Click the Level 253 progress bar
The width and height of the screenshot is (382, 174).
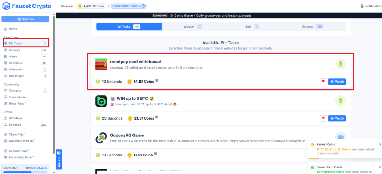(25, 172)
